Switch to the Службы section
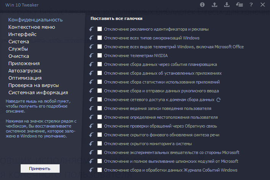 point(18,49)
